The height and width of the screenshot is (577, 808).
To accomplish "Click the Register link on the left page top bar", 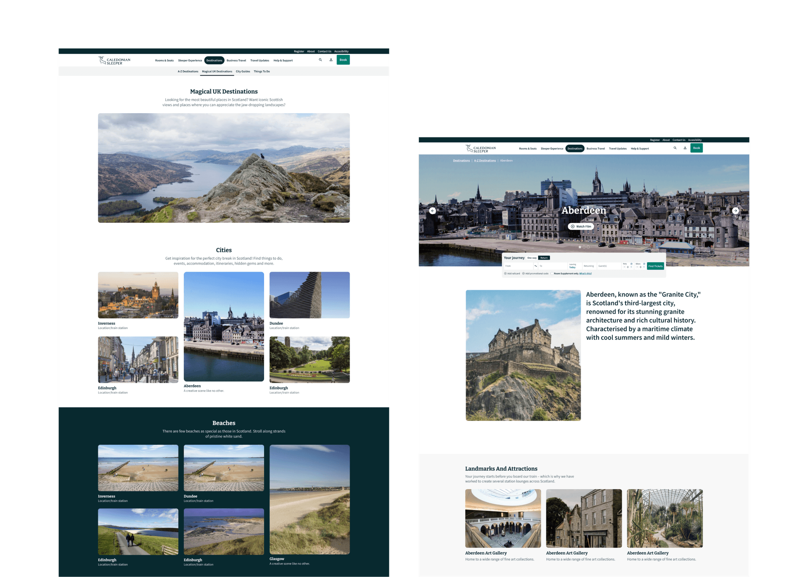I will [299, 51].
